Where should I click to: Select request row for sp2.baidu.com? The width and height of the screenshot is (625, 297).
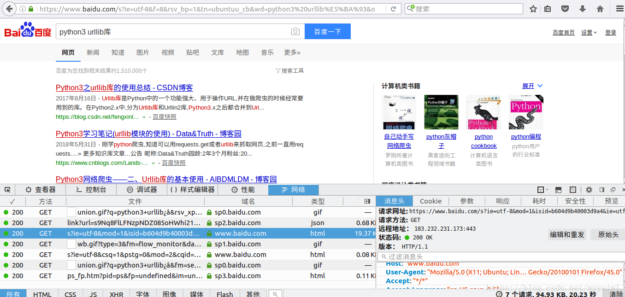click(188, 223)
